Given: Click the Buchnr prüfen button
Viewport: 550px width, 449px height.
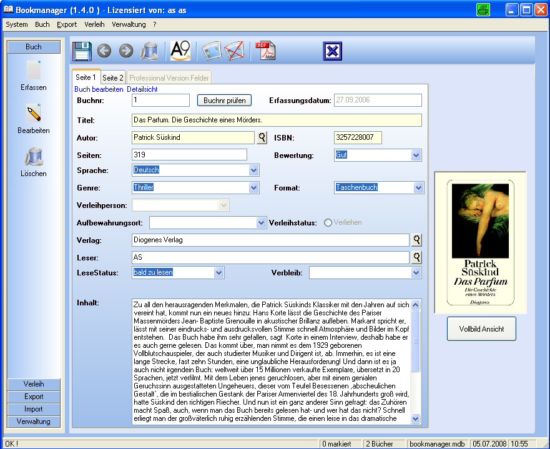Looking at the screenshot, I should coord(224,100).
